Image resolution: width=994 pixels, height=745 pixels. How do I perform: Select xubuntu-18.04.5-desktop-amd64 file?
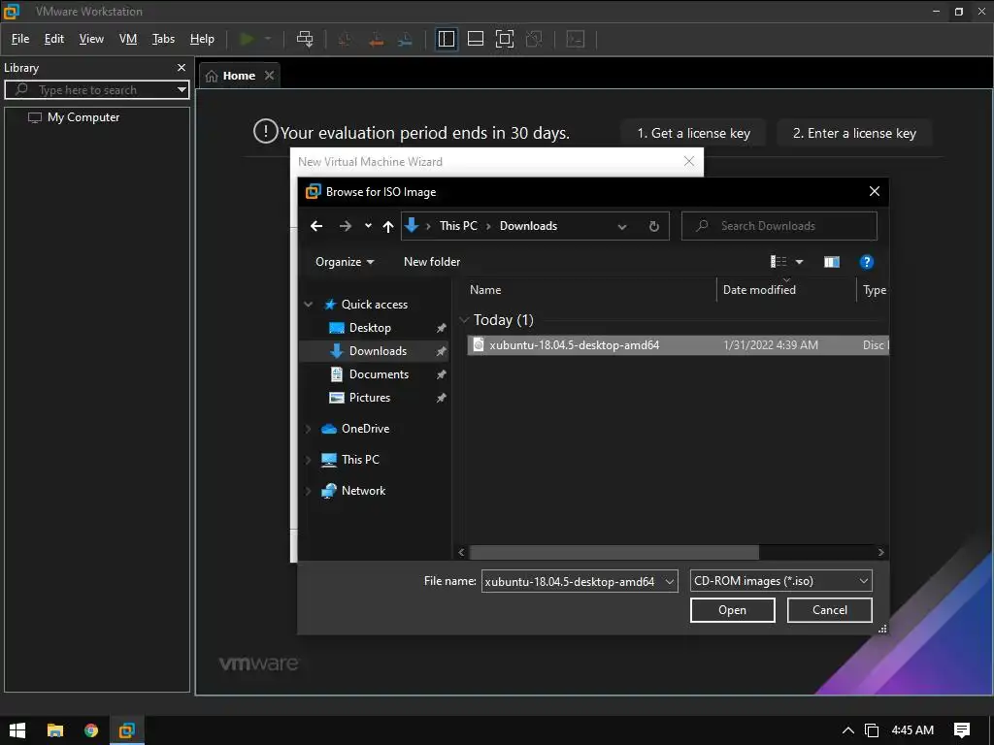678,345
